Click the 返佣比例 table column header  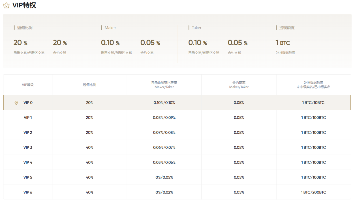[89, 85]
